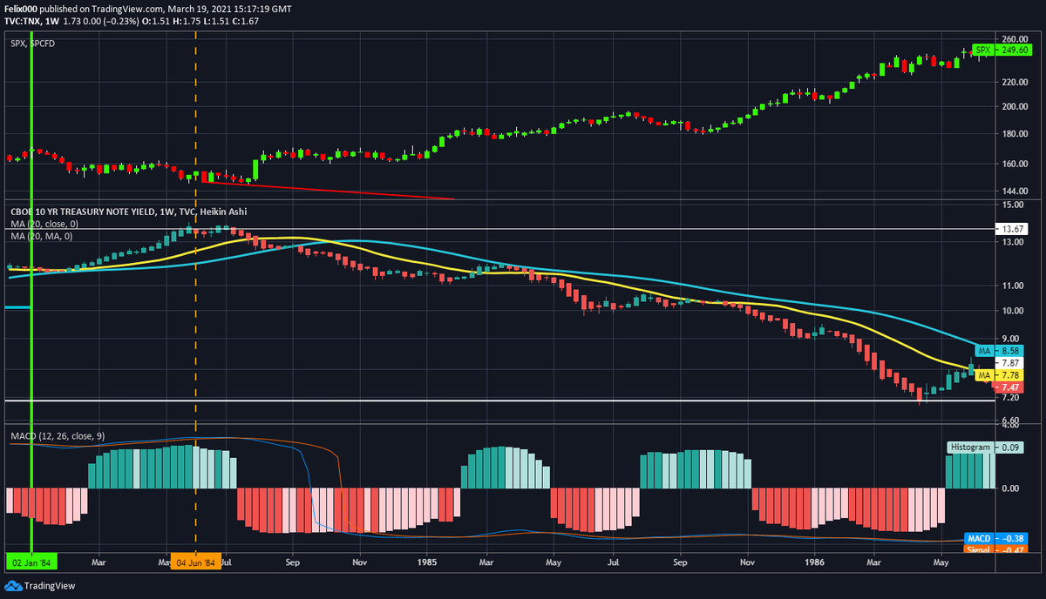Select the green 02 Jan '84 date marker
This screenshot has width=1046, height=599.
click(31, 562)
